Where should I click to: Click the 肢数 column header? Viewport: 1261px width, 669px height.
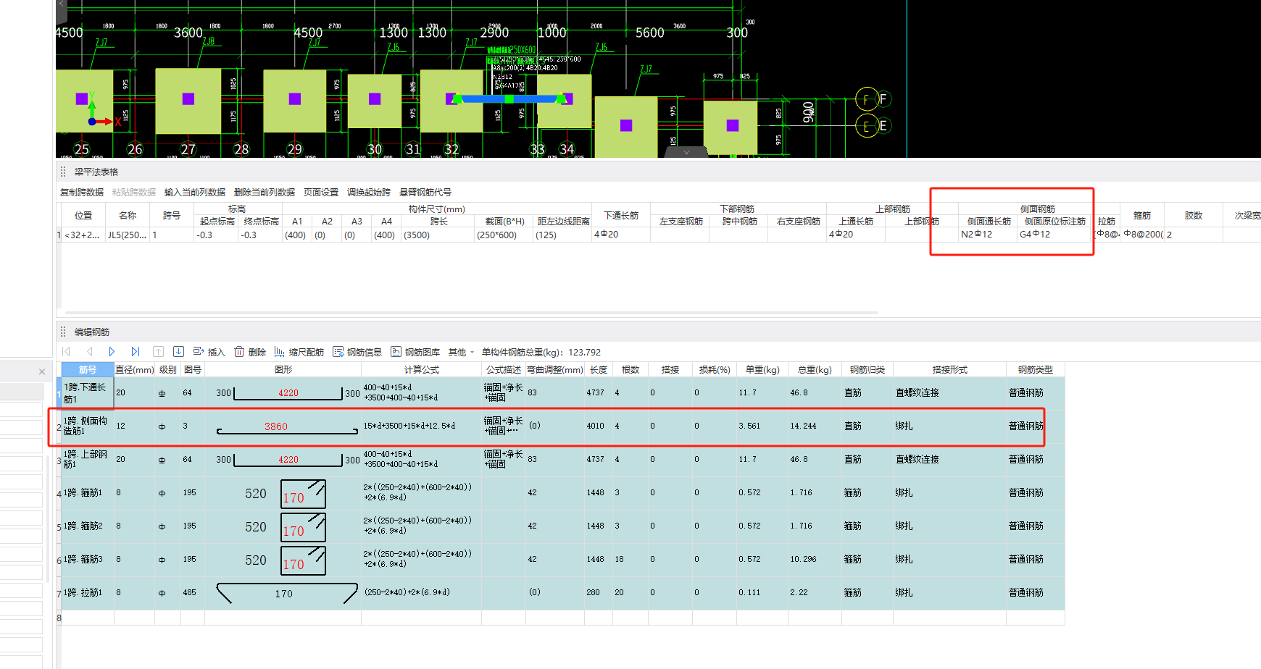point(1193,216)
